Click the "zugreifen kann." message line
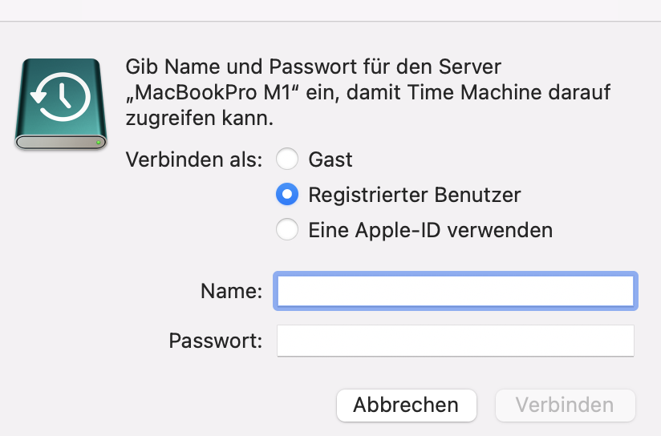The height and width of the screenshot is (436, 661). [x=200, y=119]
